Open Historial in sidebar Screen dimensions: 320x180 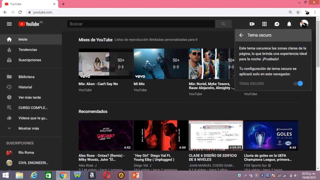[31, 87]
